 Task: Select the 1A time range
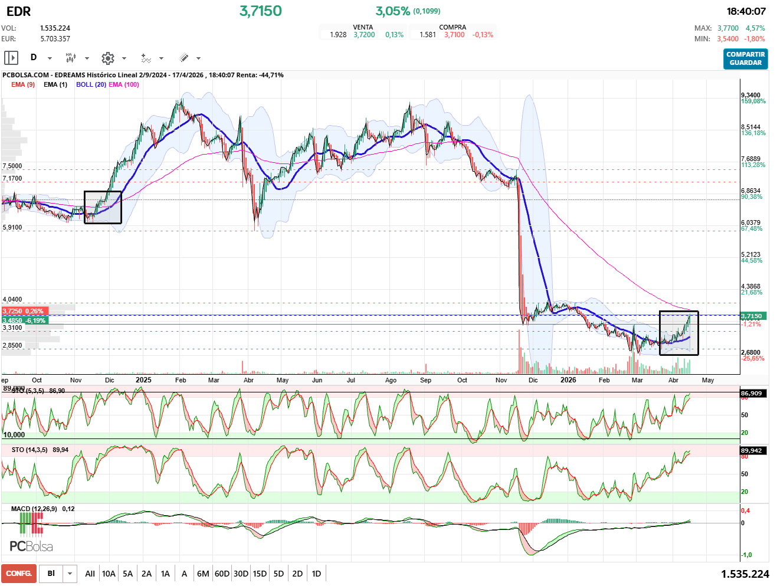pyautogui.click(x=165, y=574)
